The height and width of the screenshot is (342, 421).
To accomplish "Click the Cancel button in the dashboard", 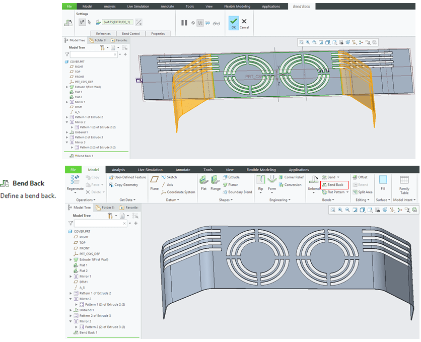I will [244, 23].
